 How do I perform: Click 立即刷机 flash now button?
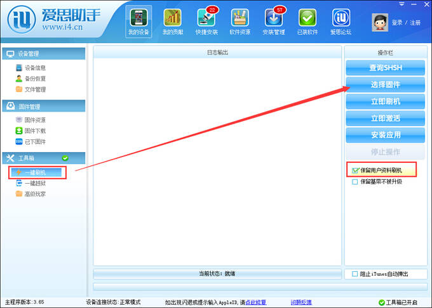coord(385,101)
